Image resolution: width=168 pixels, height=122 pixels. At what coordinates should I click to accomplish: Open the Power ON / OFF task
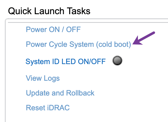click(53, 30)
